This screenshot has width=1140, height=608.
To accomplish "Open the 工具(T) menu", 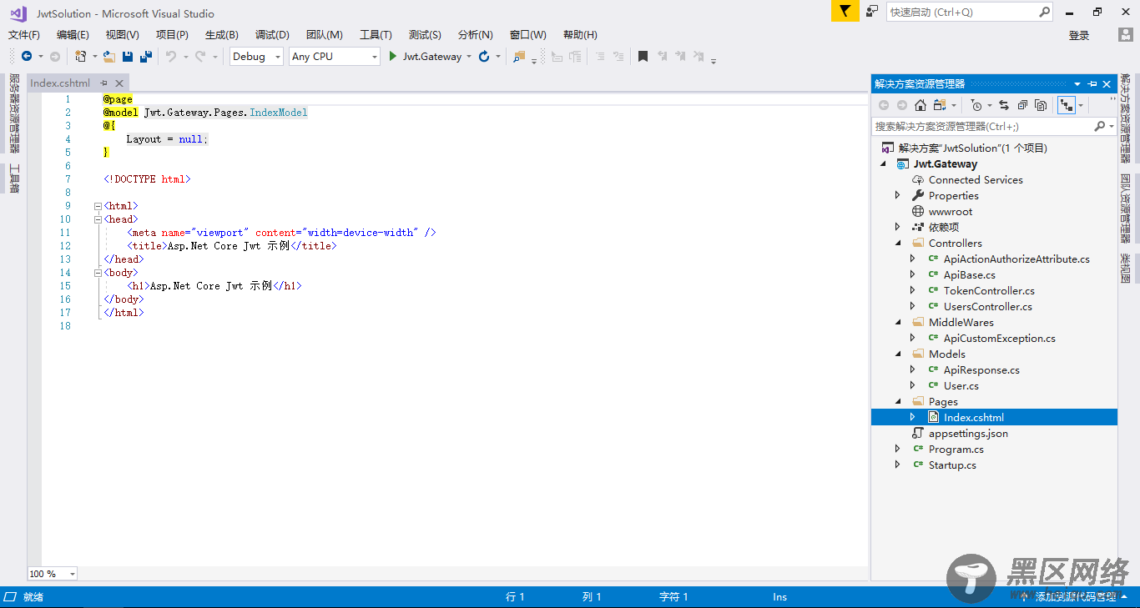I will 376,34.
